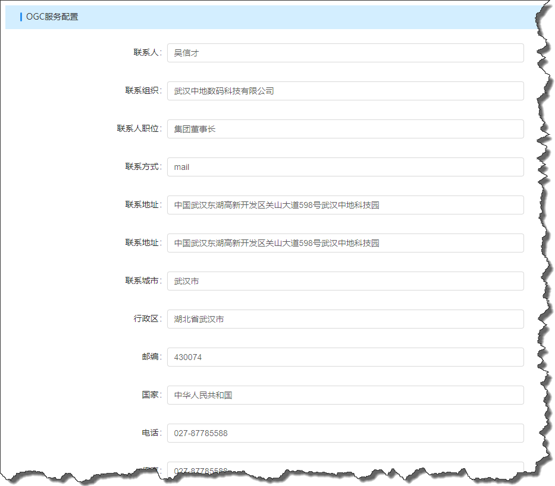Click the 邮编 label text
The image size is (555, 486).
[x=150, y=357]
